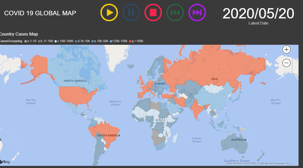
Task: Filter by the e.10k-50k legend group
Action: (101, 41)
